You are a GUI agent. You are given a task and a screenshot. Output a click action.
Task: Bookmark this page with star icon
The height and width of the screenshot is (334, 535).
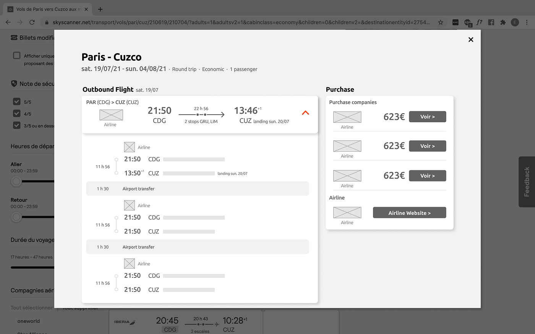pos(441,23)
